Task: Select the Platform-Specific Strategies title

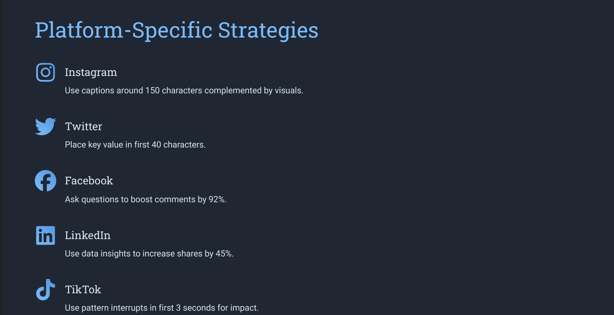Action: (177, 30)
